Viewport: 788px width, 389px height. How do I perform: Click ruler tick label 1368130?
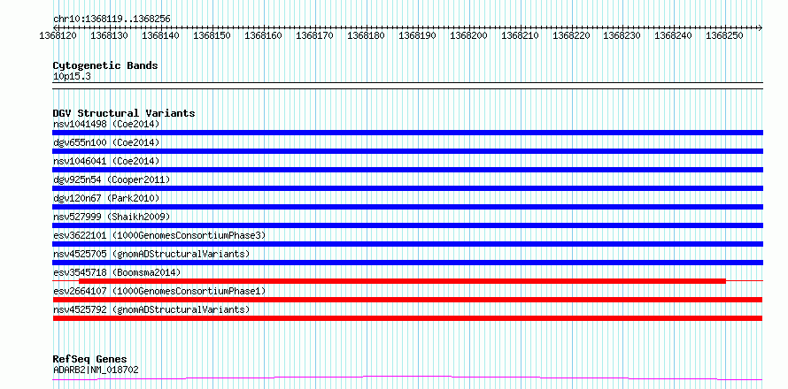(110, 36)
